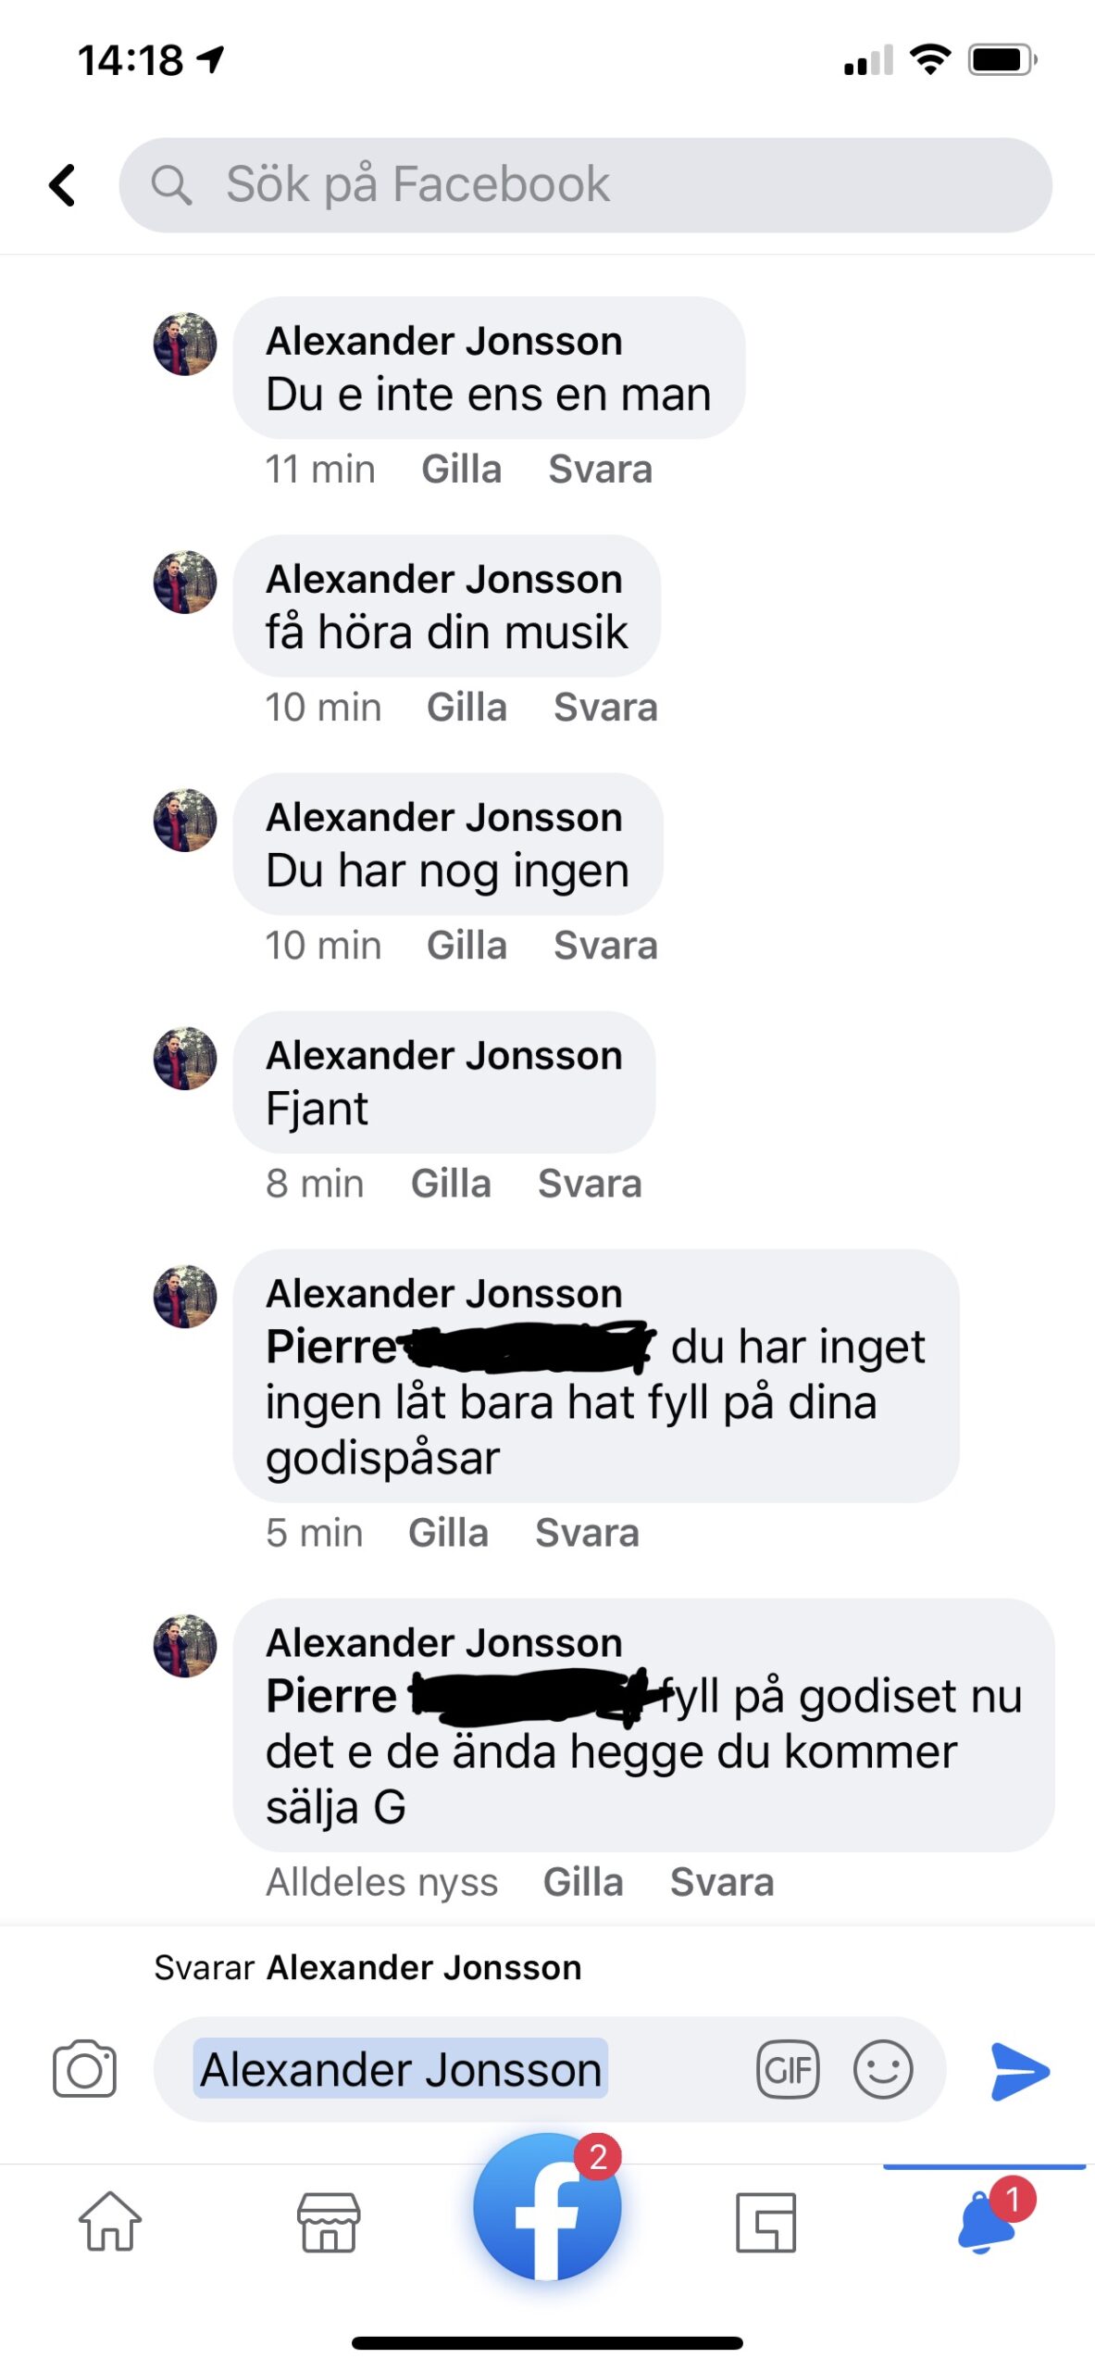Focus the Sök på Facebook search field
1095x2371 pixels.
click(585, 184)
